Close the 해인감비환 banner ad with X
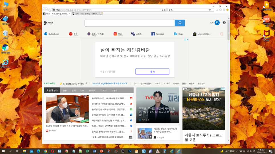The height and width of the screenshot is (154, 275). click(x=187, y=40)
